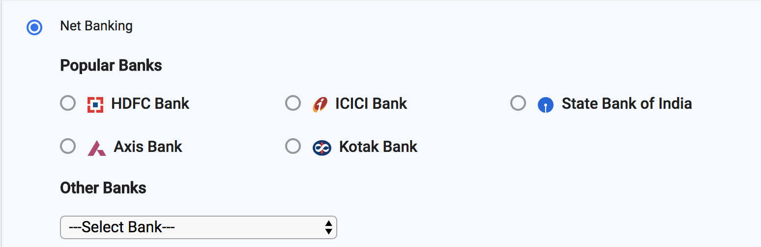Choose the ICICI Bank radio option

click(293, 103)
